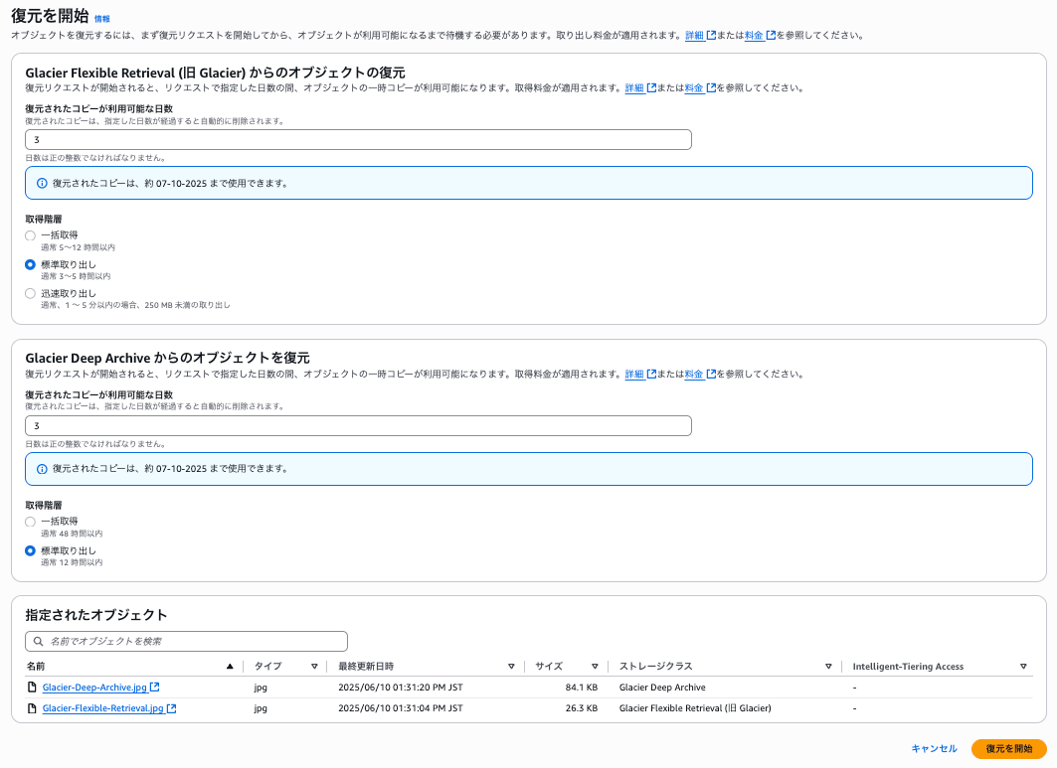Click the info icon in Flexible Retrieval notice
The width and height of the screenshot is (1057, 768).
pos(42,183)
